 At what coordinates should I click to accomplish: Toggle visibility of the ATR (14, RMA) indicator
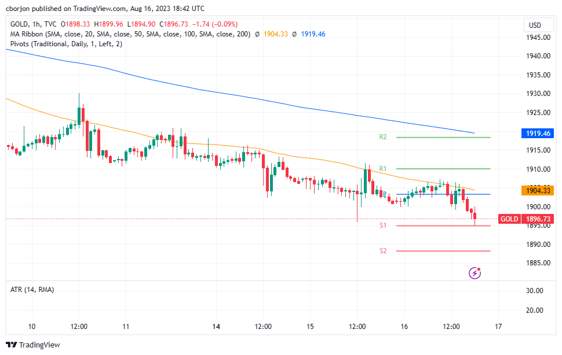(30, 289)
